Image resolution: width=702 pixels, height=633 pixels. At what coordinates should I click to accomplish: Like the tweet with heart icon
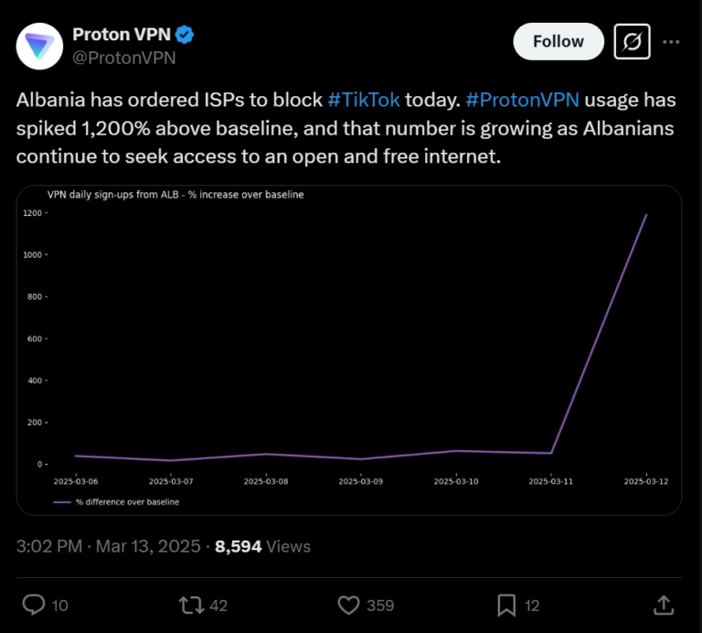[x=348, y=606]
